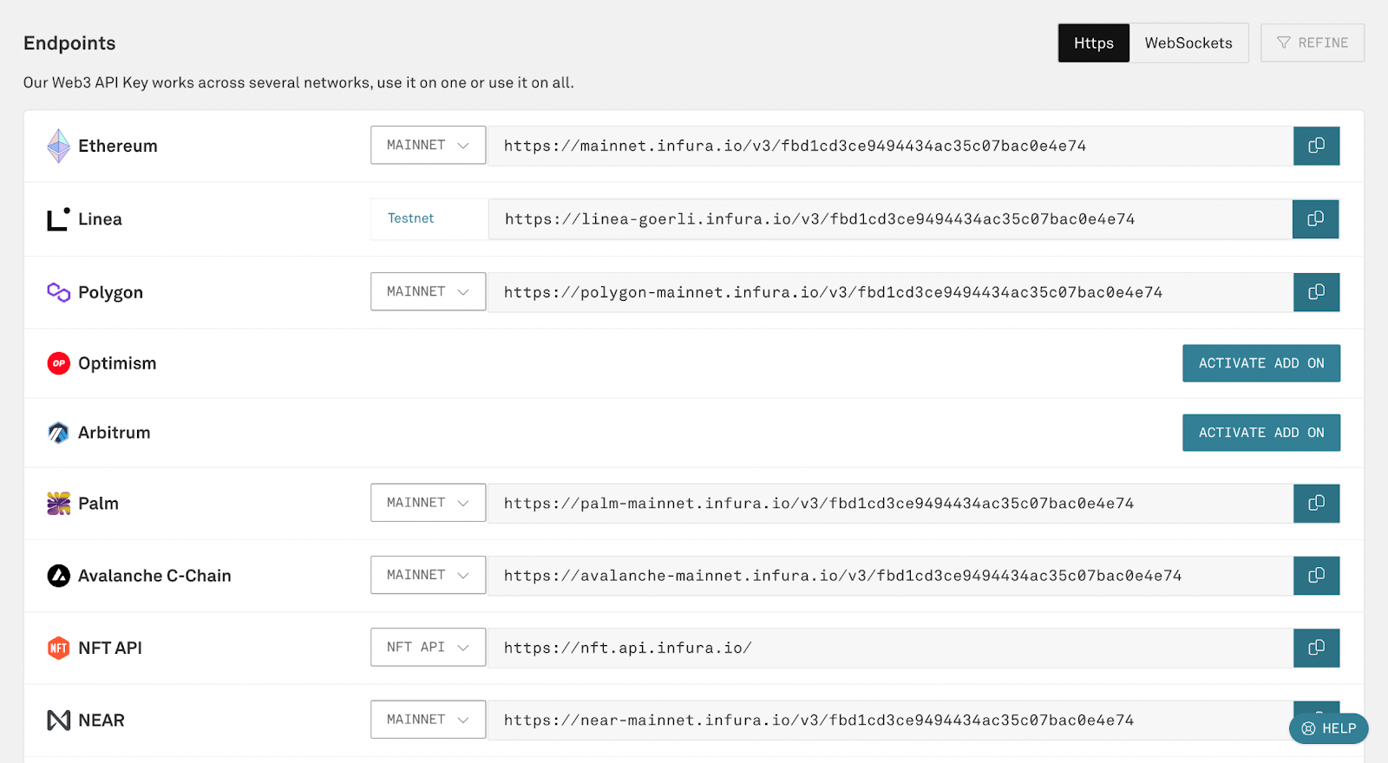Click the Avalanche logo icon

[58, 576]
